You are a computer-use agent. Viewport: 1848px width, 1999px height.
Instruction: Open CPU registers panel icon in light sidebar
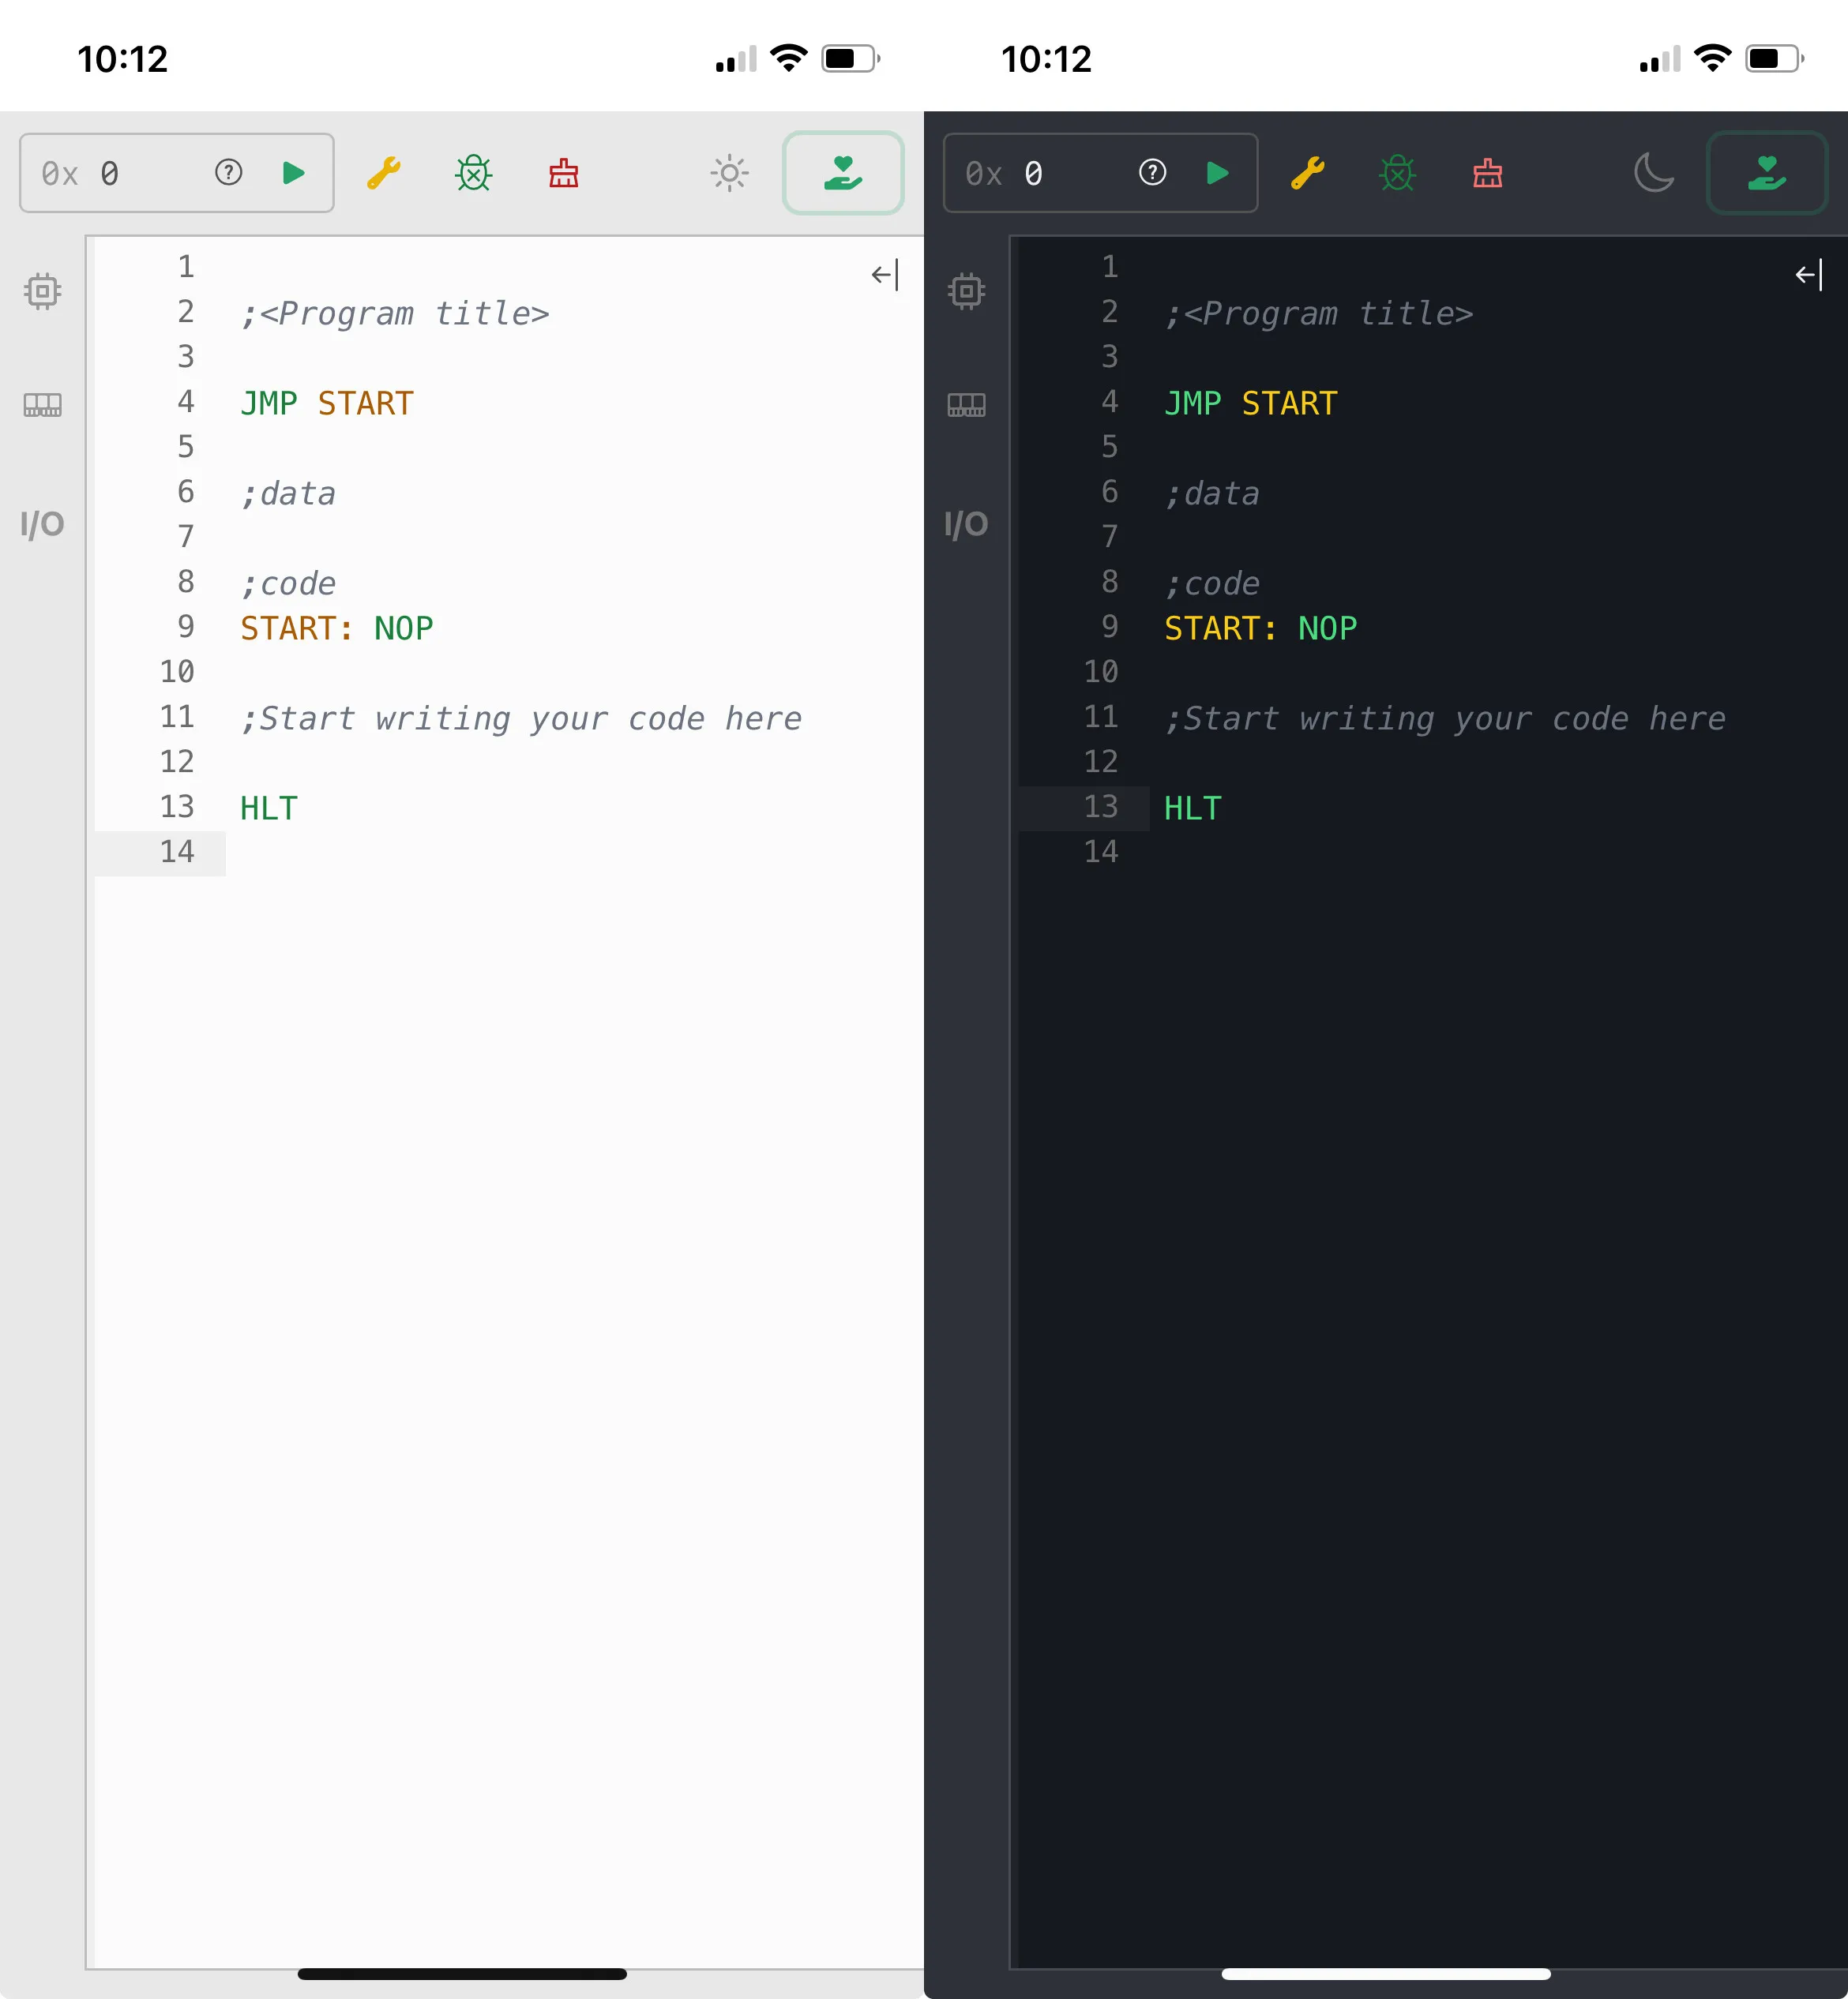[x=42, y=291]
